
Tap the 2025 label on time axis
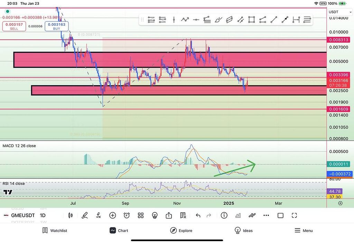coord(229,203)
